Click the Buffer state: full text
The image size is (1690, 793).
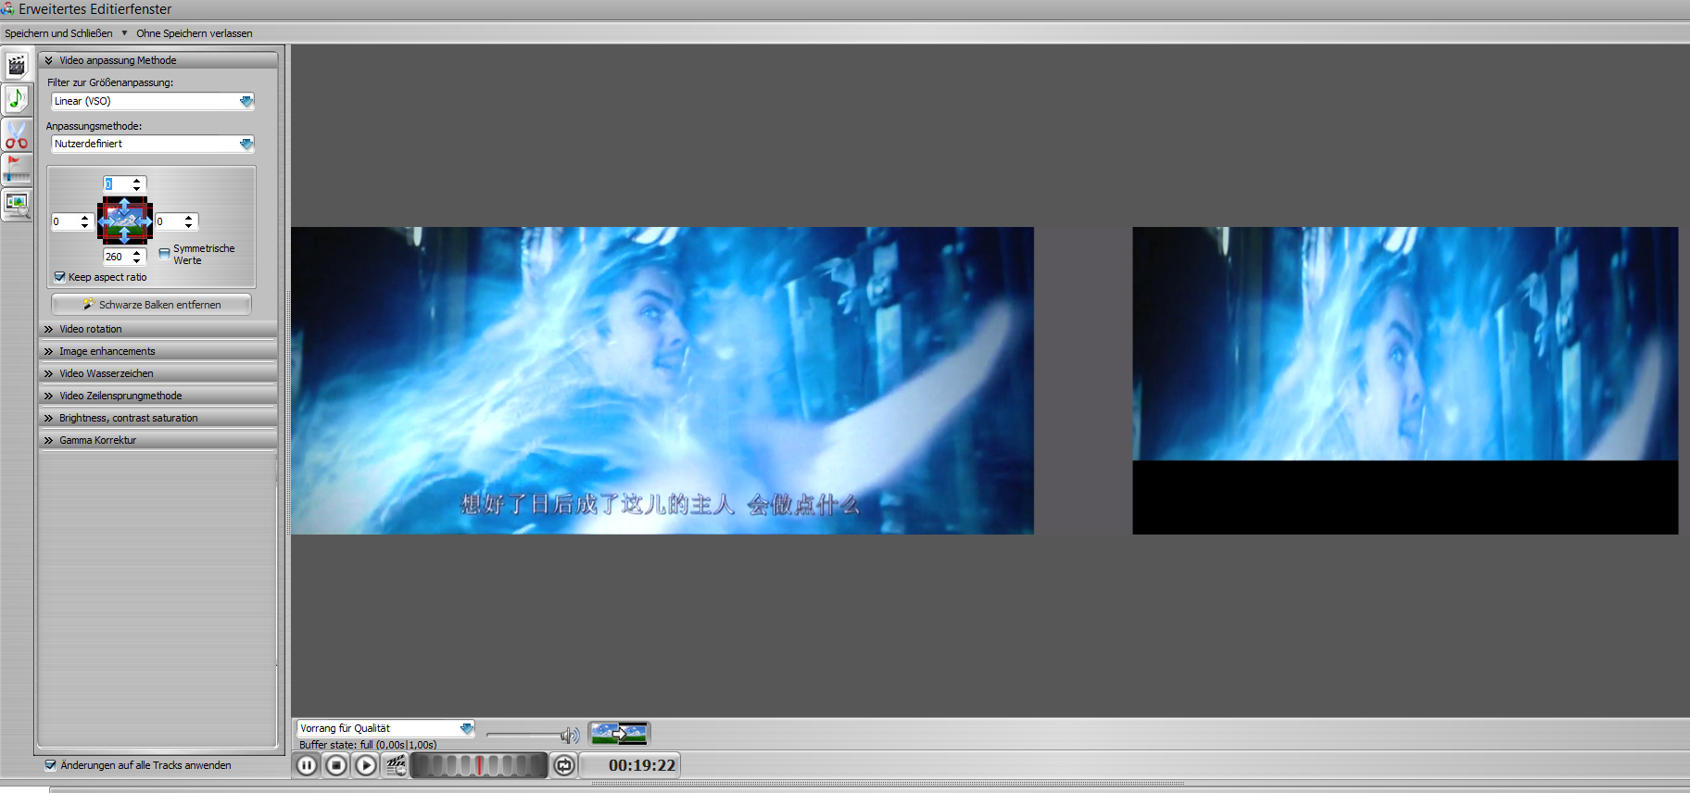(368, 745)
